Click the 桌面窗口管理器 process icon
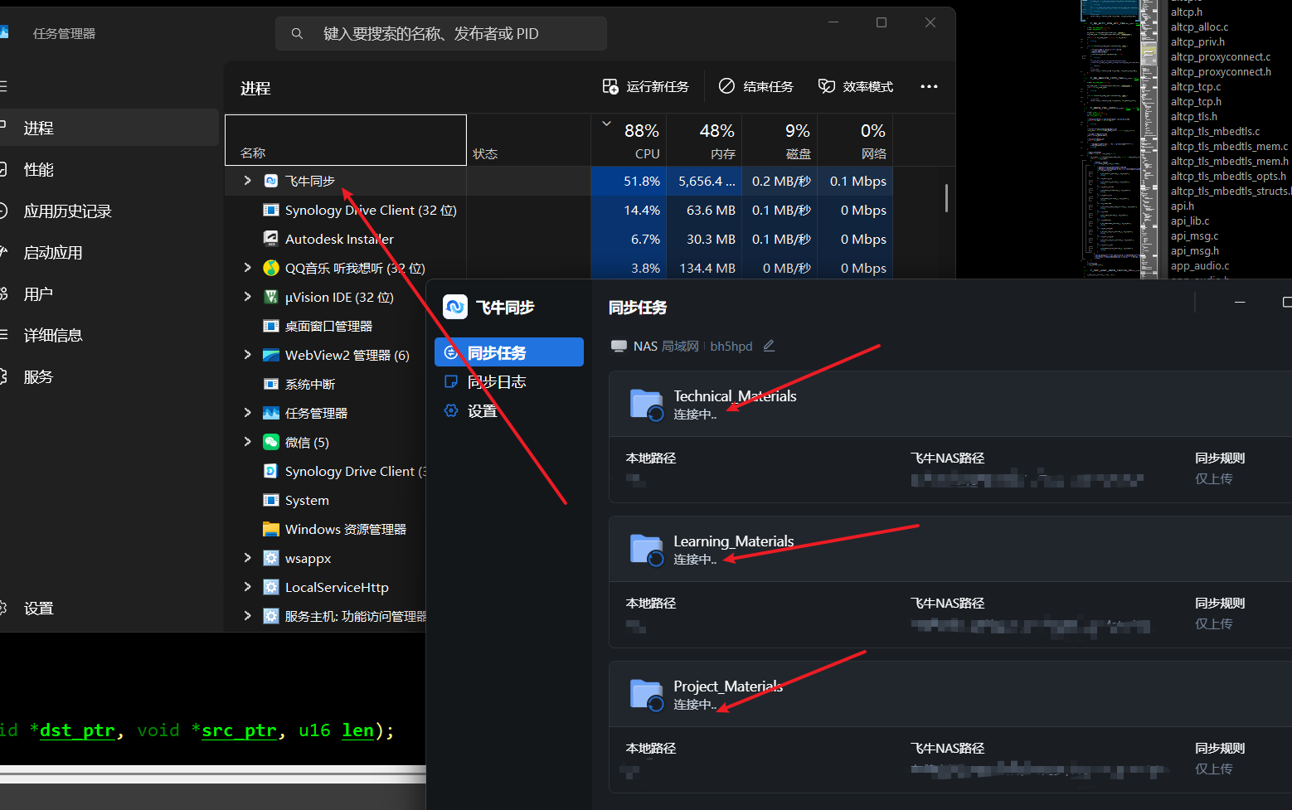The width and height of the screenshot is (1292, 810). 271,326
